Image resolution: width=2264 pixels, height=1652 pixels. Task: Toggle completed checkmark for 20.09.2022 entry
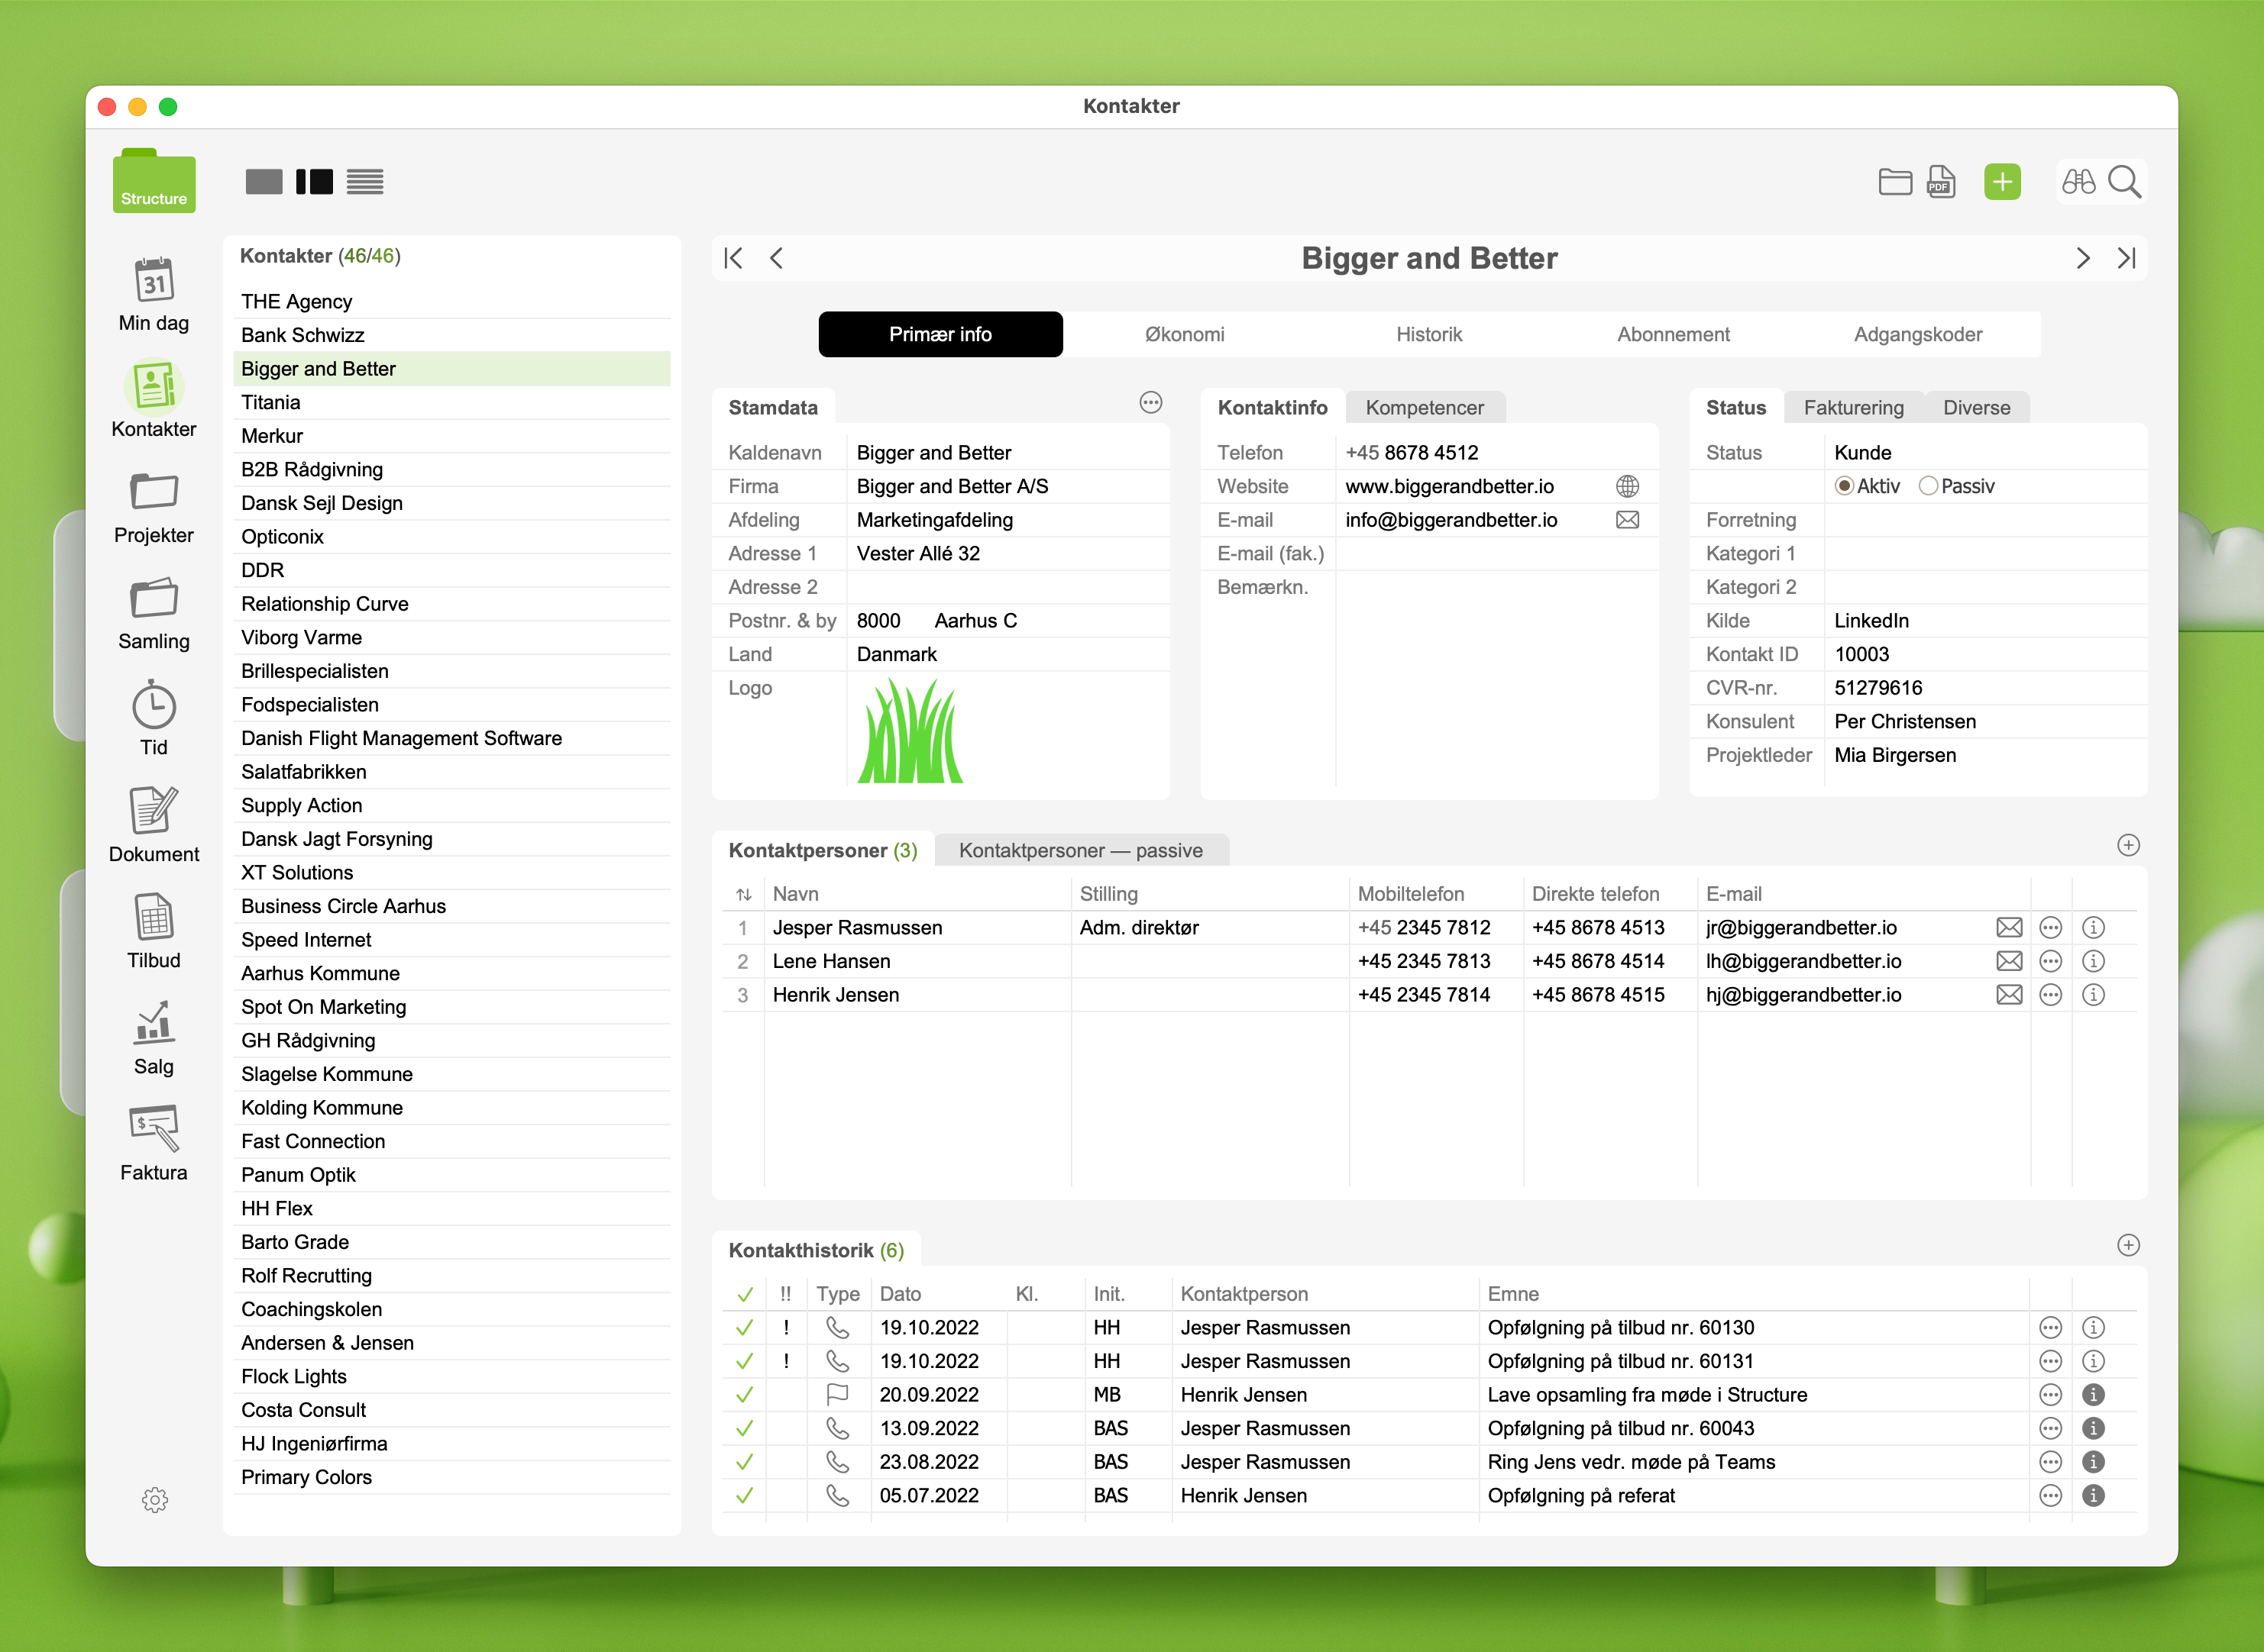743,1395
